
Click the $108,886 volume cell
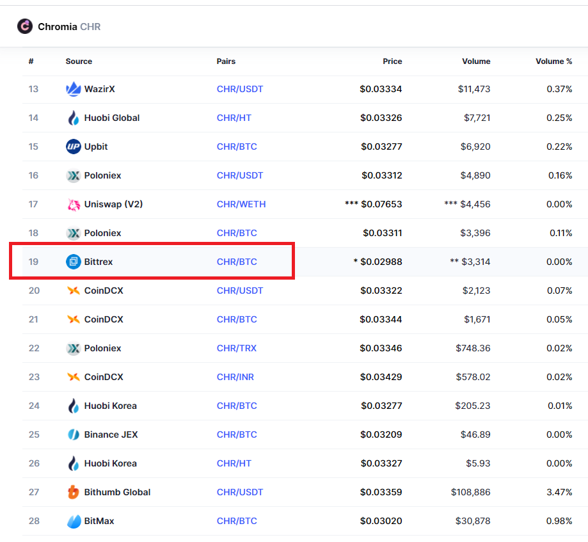(x=471, y=492)
